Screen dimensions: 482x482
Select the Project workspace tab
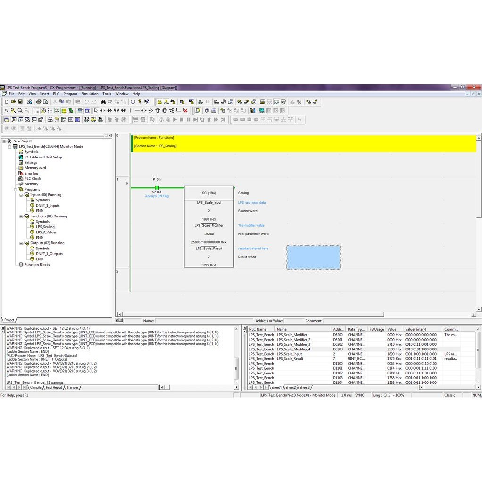[9, 320]
